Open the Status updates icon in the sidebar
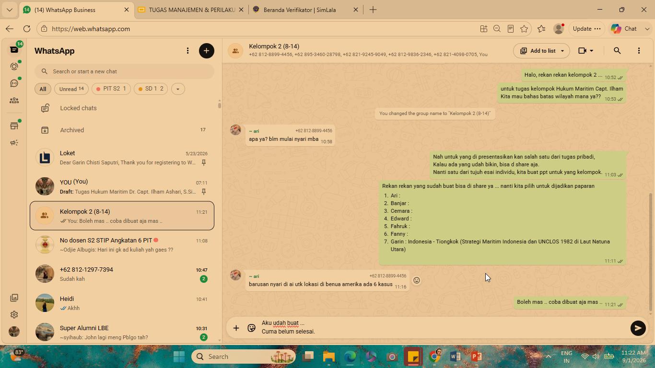Viewport: 655px width, 368px height. click(x=14, y=67)
